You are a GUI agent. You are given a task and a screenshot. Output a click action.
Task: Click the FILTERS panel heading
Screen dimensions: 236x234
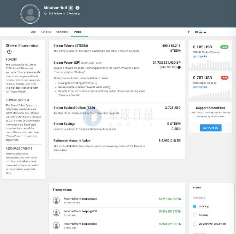coord(197,187)
